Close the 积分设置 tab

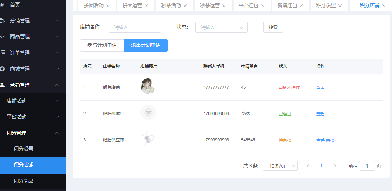coord(340,6)
